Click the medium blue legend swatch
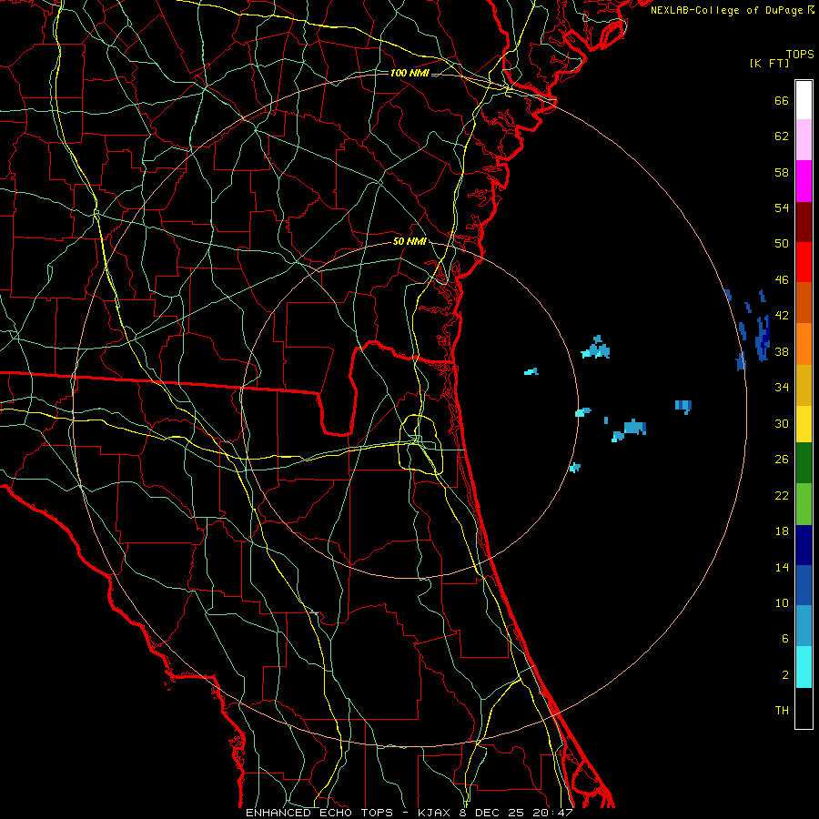The image size is (819, 819). [x=804, y=585]
